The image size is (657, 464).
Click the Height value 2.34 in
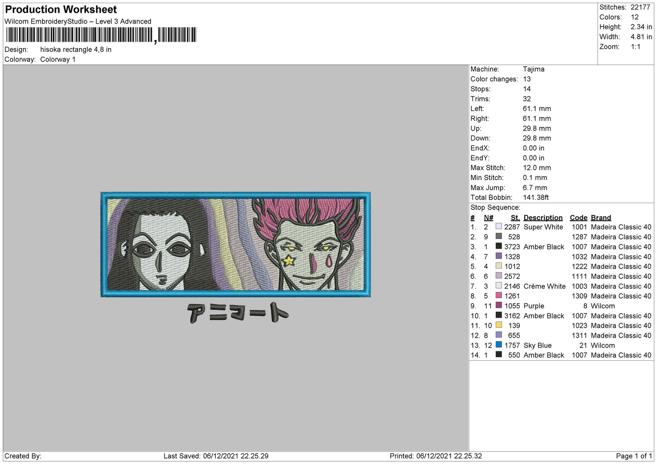[641, 27]
